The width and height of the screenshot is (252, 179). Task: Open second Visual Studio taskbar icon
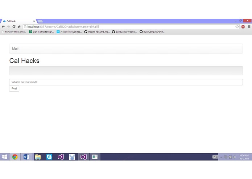pos(83,157)
